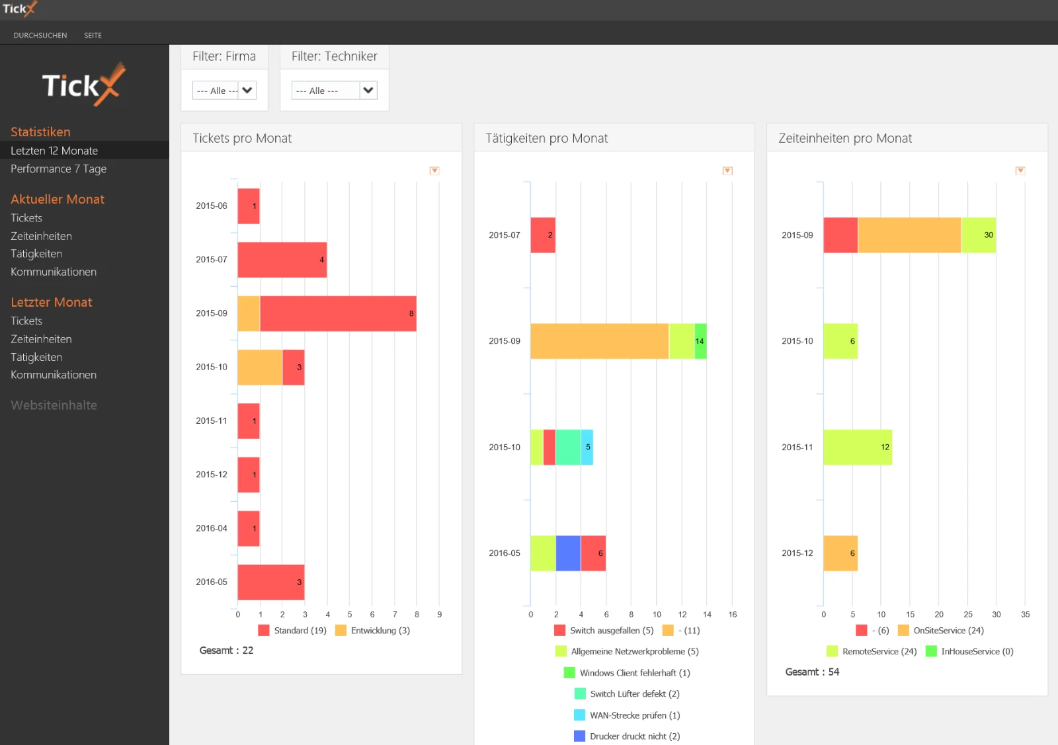1058x745 pixels.
Task: Open Zeiteinheiten under Letzter Monat
Action: coord(41,339)
